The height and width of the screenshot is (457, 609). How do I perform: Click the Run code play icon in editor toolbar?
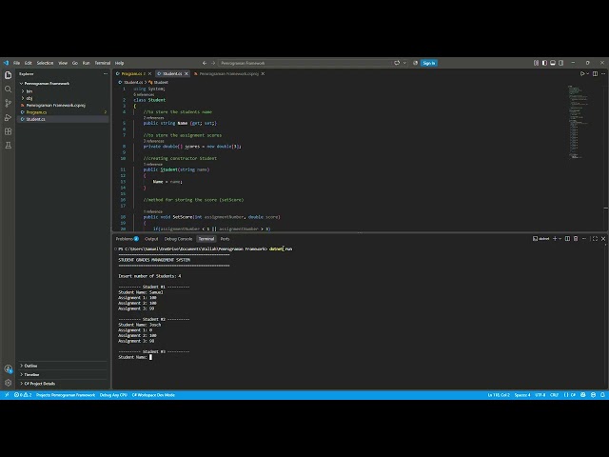click(x=582, y=74)
